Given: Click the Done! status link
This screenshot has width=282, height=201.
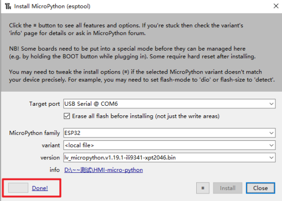Looking at the screenshot, I should point(40,188).
